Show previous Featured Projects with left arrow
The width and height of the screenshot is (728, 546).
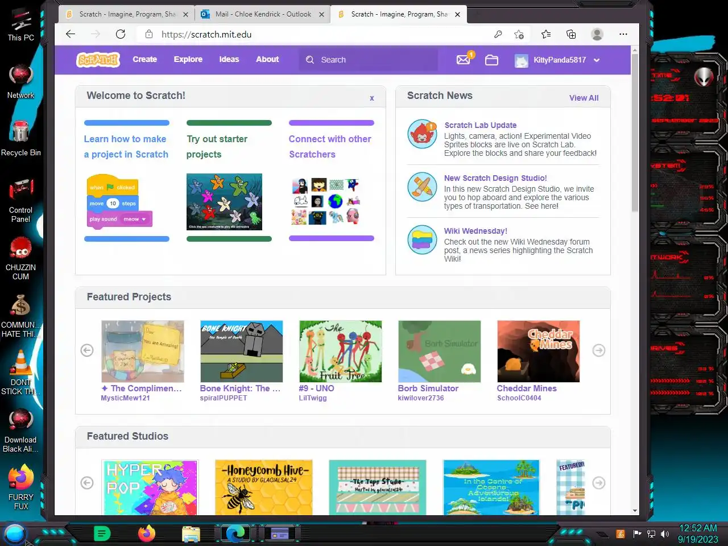coord(87,350)
